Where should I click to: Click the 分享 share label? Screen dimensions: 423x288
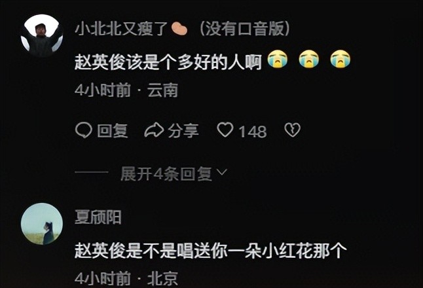point(183,131)
